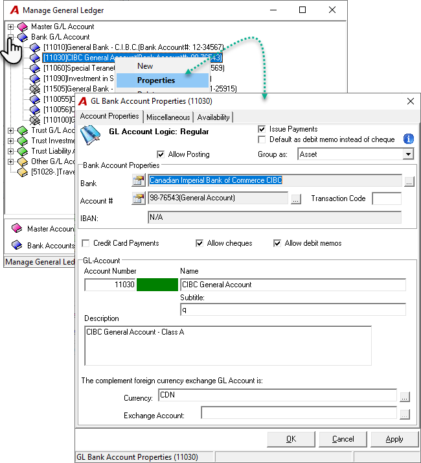Click the Description text area
Screen dimensions: 421x463
[x=228, y=346]
